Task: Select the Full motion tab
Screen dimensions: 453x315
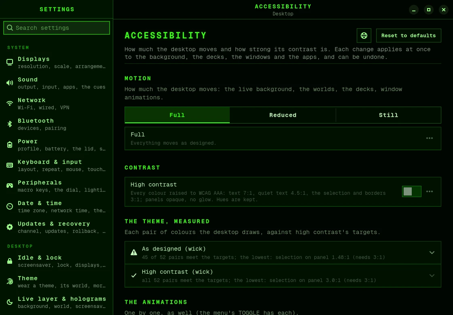Action: pos(177,115)
